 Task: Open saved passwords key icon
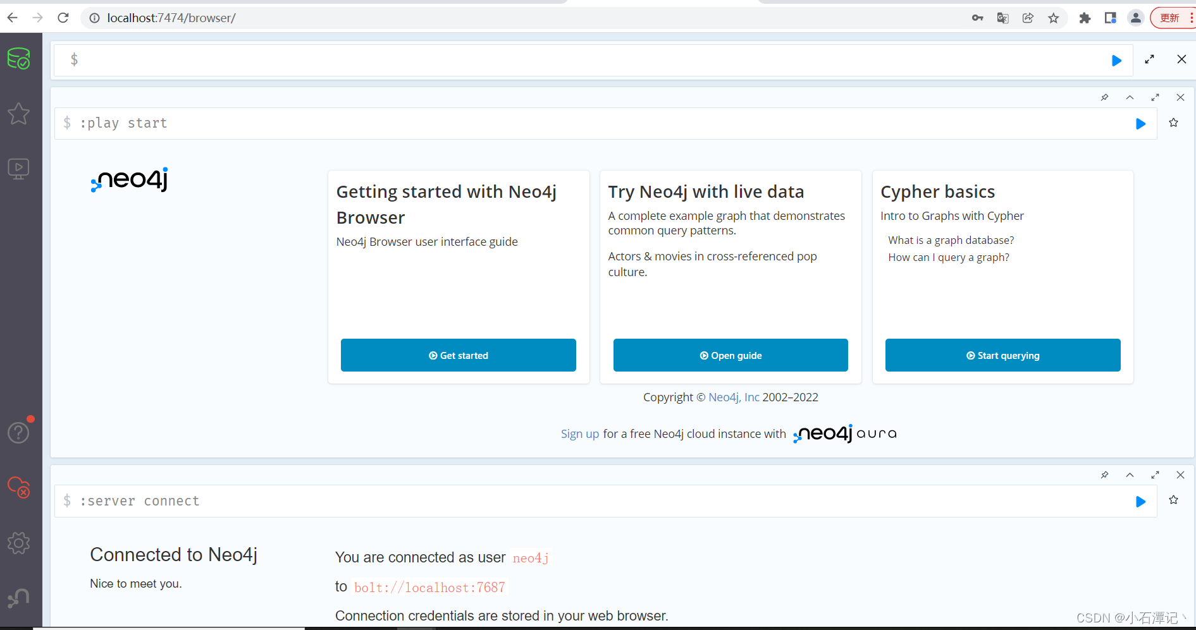(977, 18)
